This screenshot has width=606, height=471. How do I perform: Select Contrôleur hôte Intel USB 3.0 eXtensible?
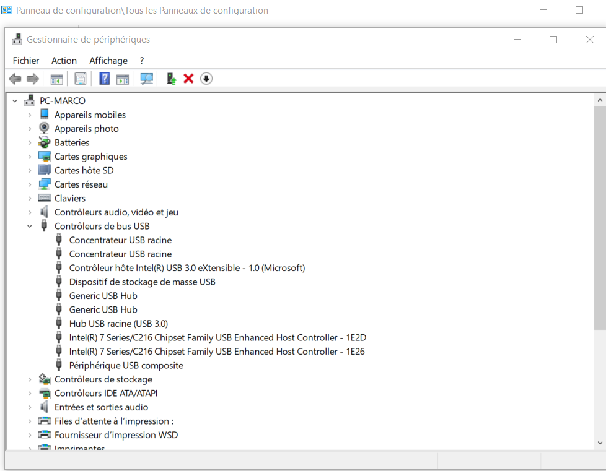(x=187, y=268)
